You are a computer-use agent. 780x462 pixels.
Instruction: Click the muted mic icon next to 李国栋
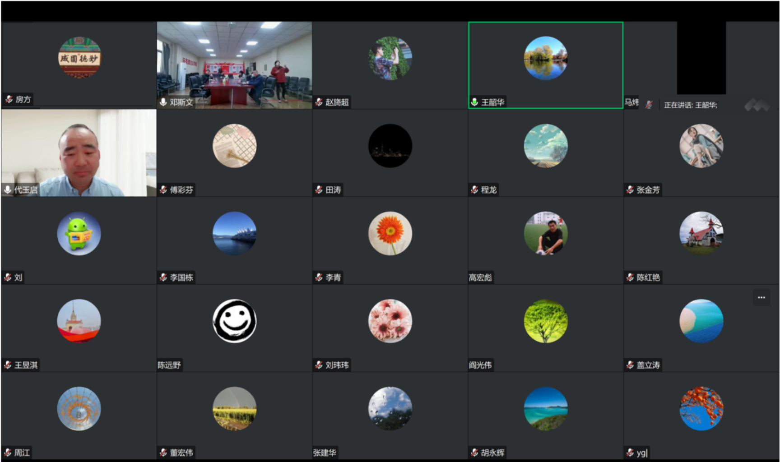(163, 277)
